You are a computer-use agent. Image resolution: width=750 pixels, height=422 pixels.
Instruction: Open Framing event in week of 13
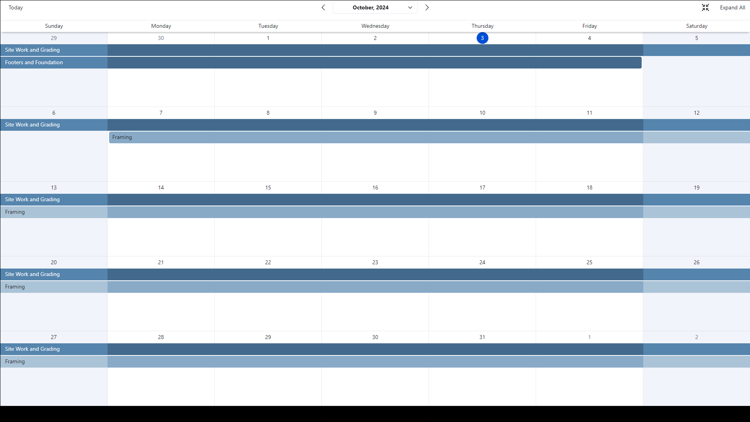(375, 212)
